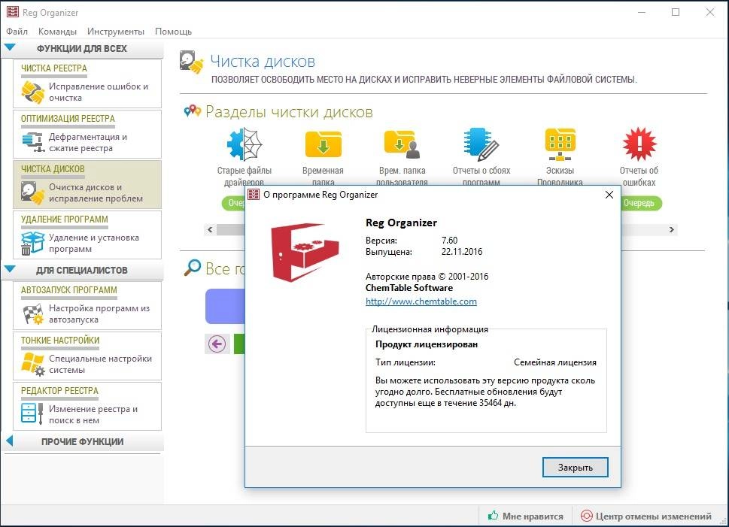Open the program uninstall box icon

[32, 243]
